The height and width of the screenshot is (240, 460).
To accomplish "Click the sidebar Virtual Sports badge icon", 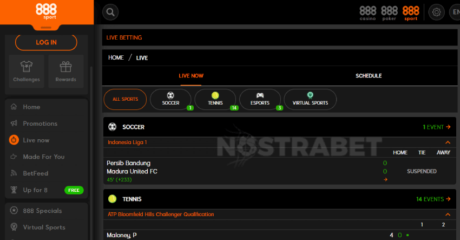I will click(14, 227).
